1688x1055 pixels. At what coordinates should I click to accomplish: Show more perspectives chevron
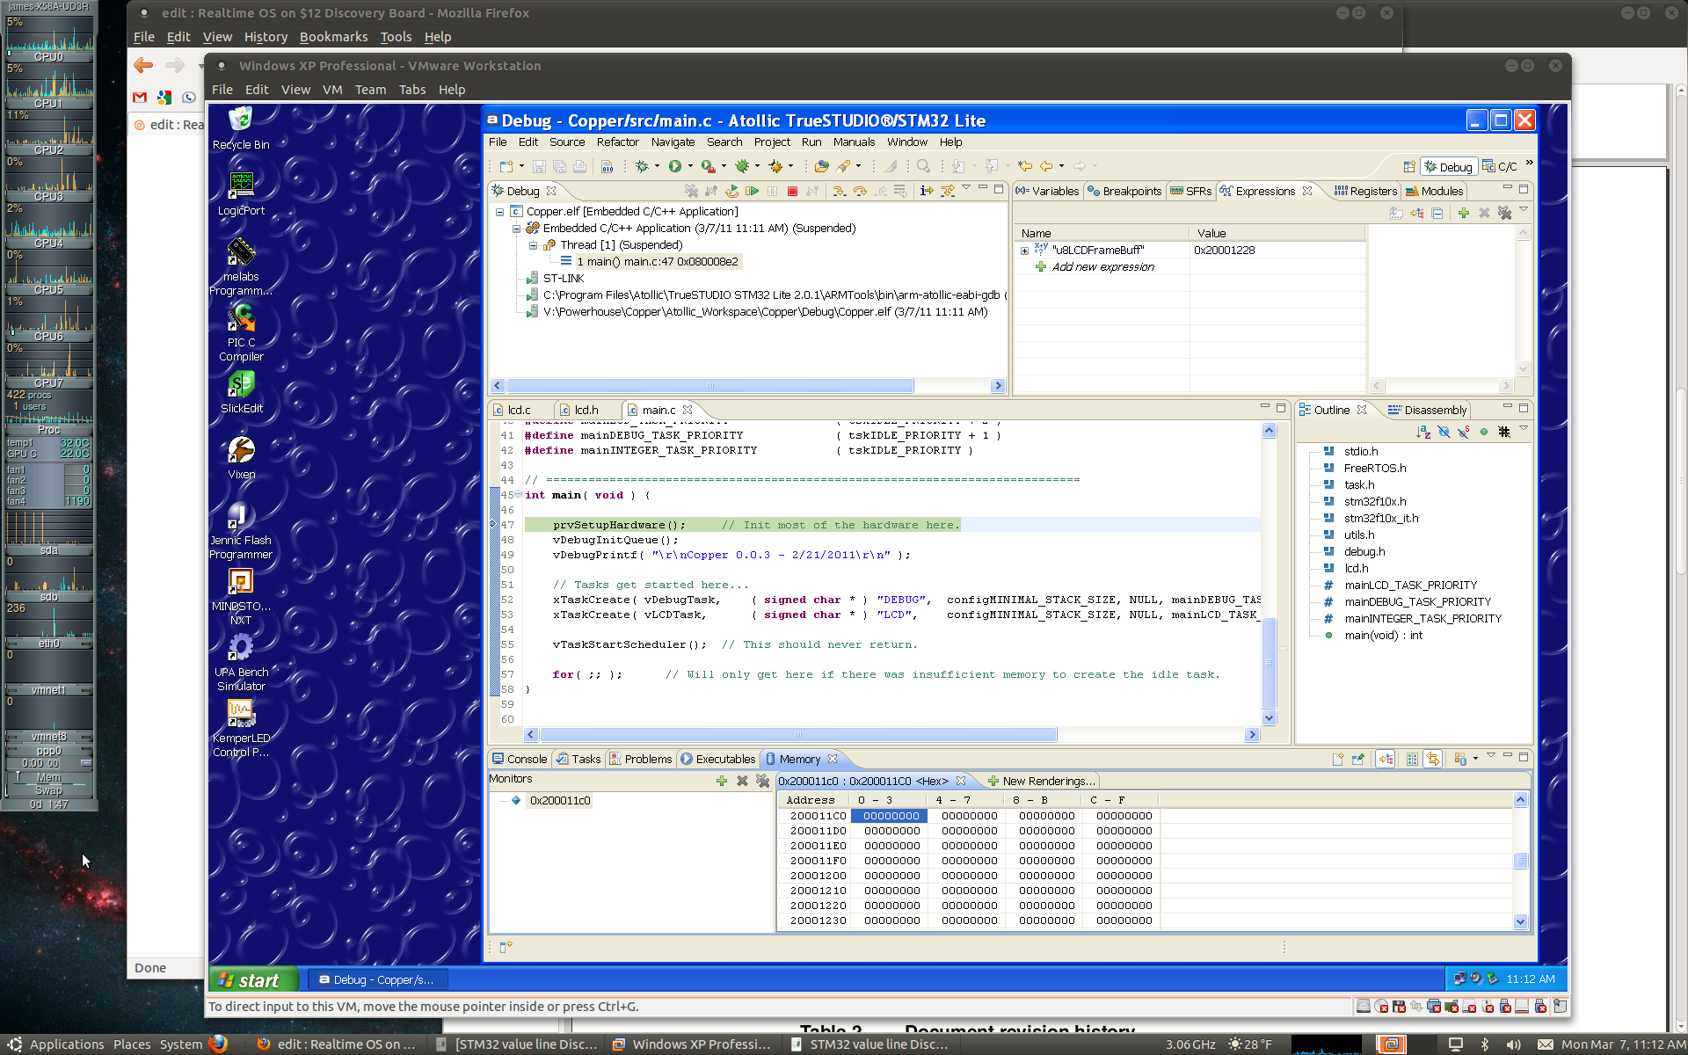click(x=1529, y=163)
